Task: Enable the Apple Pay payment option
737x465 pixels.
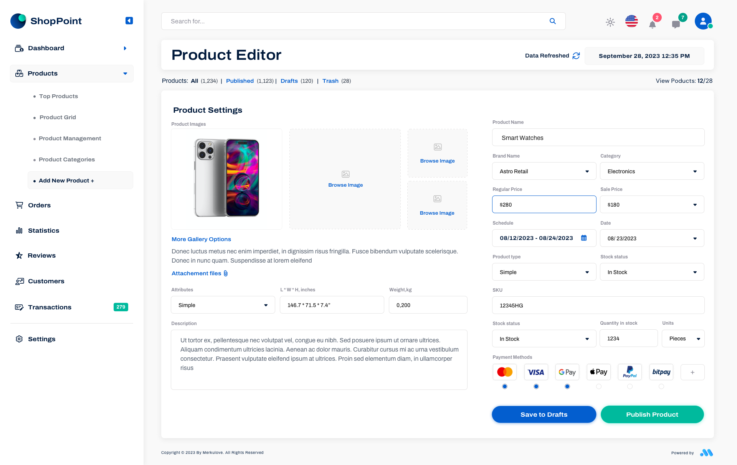Action: tap(598, 386)
